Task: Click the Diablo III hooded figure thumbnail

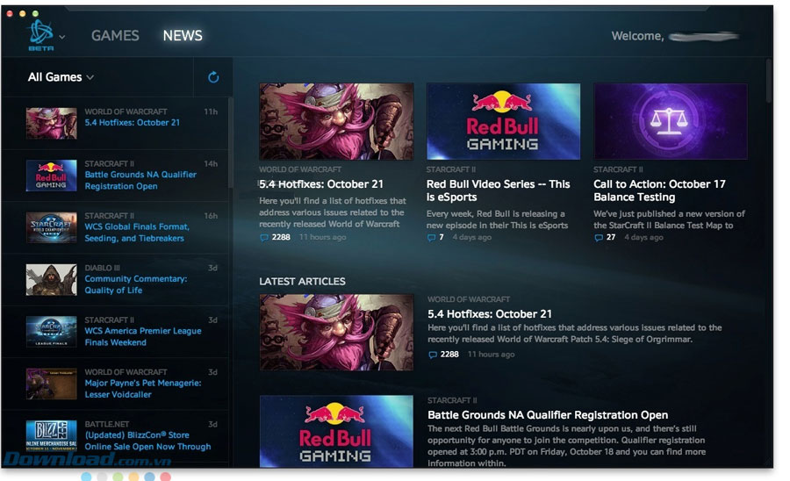Action: point(52,279)
